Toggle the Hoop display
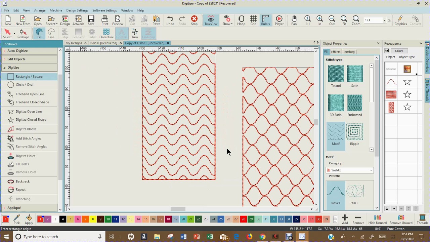This screenshot has width=430, height=242. 241,21
